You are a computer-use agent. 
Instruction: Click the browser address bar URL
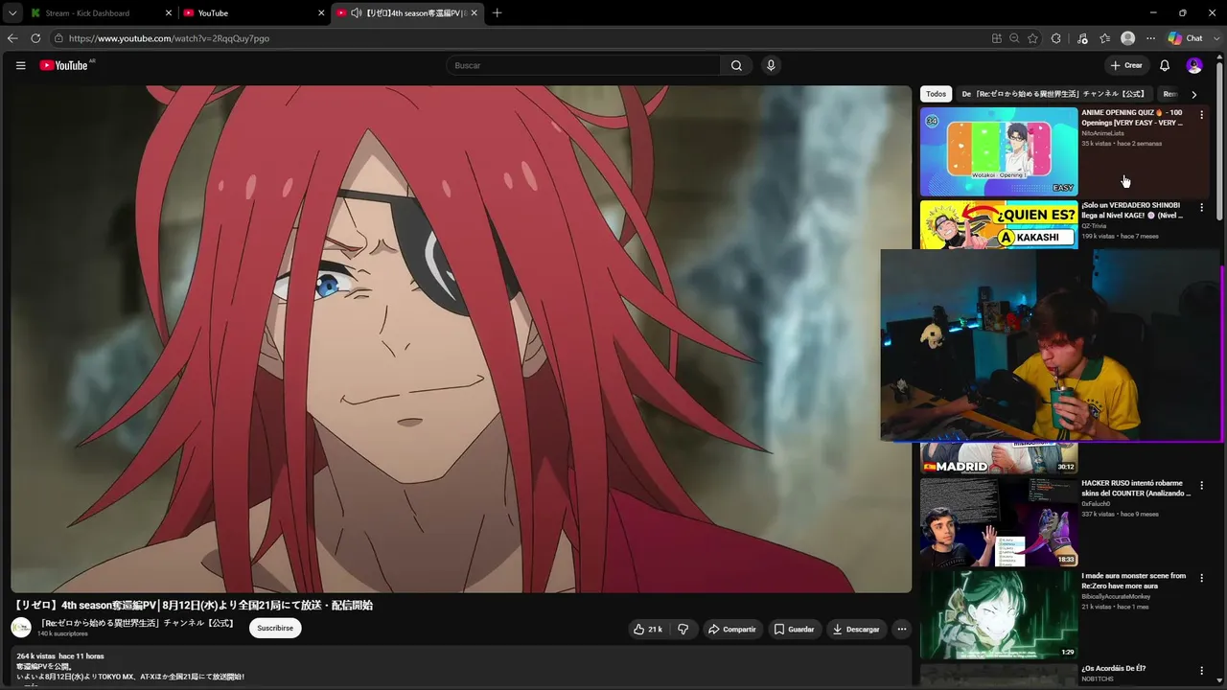coord(169,38)
